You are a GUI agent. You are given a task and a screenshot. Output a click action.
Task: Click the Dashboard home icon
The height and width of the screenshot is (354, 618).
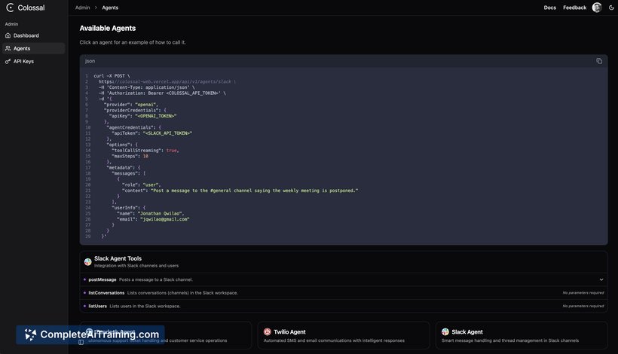[x=8, y=35]
